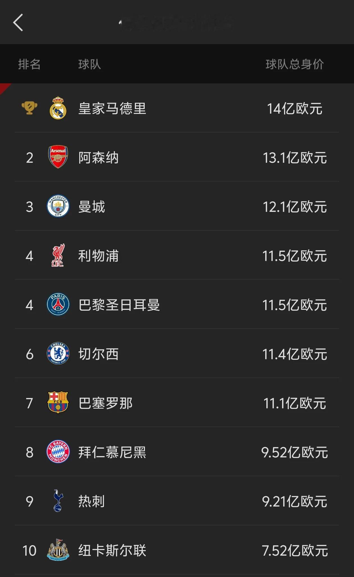
Task: Click the Paris Saint-Germain badge
Action: click(58, 304)
